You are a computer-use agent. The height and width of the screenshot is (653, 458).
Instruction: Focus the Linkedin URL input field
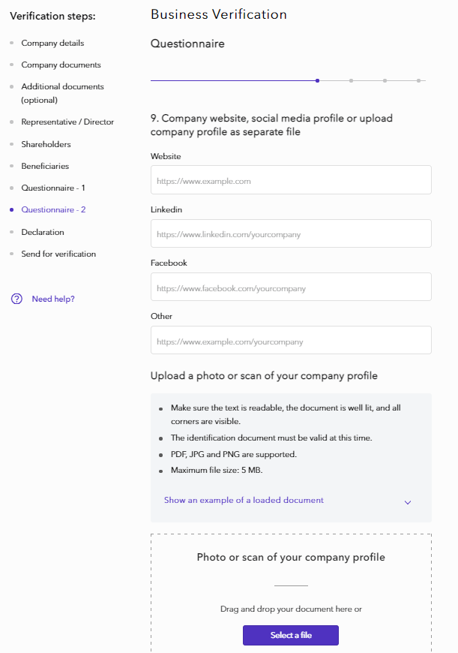(x=291, y=233)
